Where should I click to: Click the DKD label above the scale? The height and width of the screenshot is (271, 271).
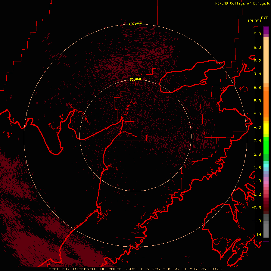(x=264, y=18)
